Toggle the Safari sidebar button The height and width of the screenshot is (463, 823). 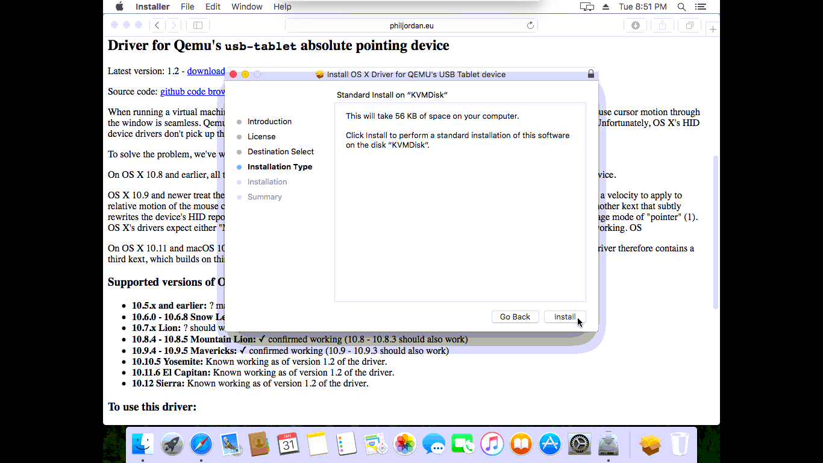point(198,25)
